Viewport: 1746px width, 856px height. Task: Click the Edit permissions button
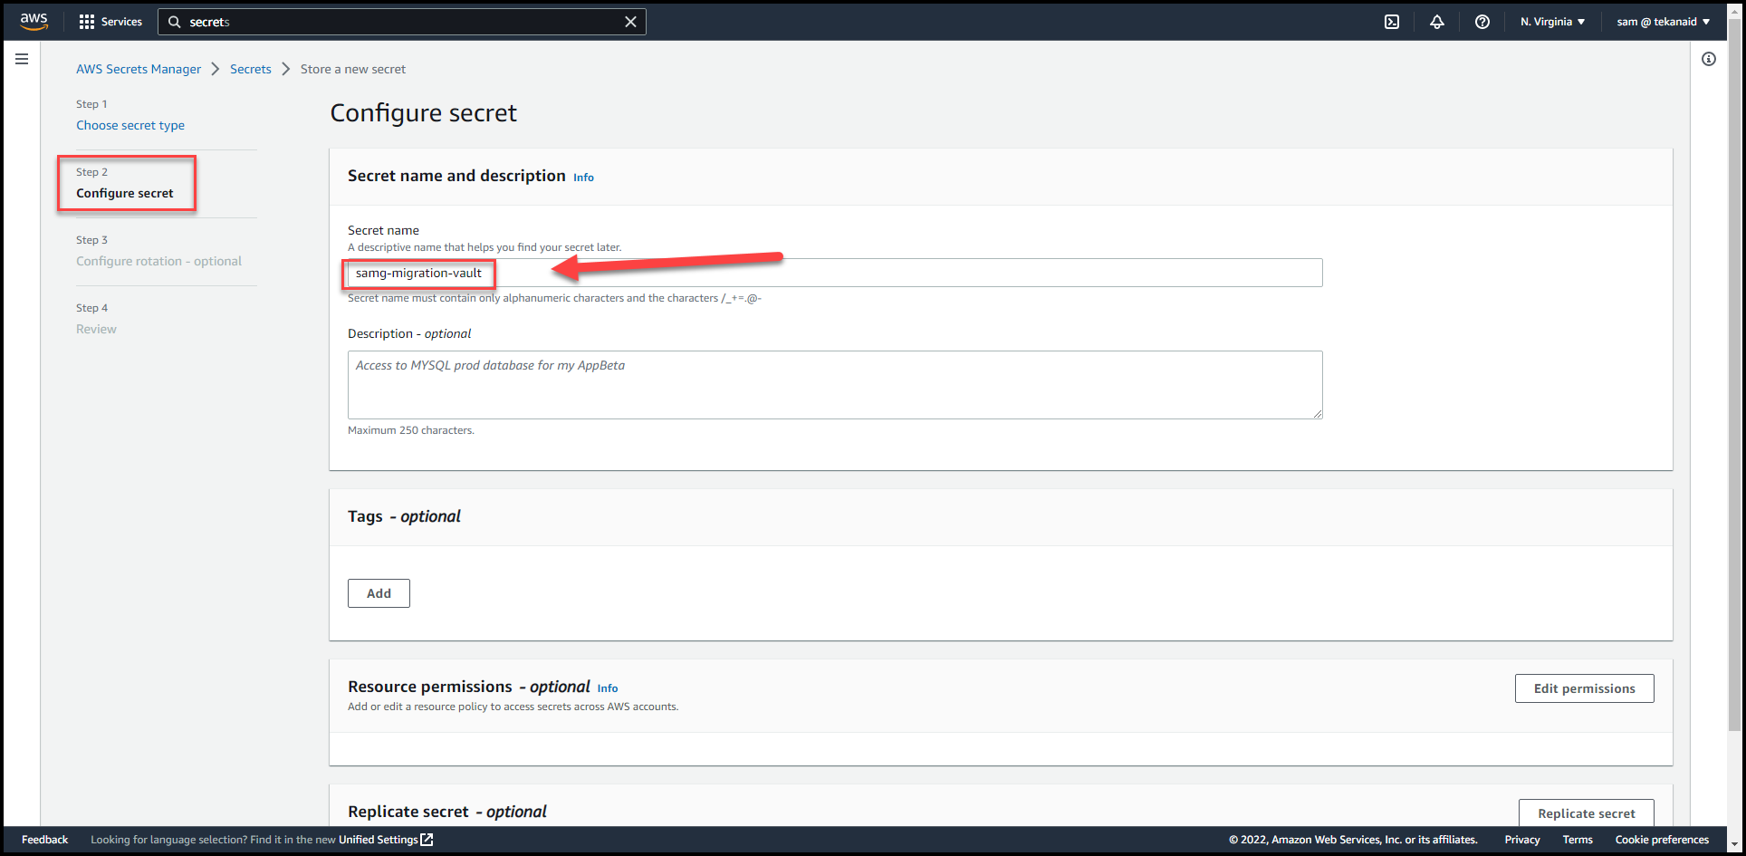click(x=1584, y=688)
